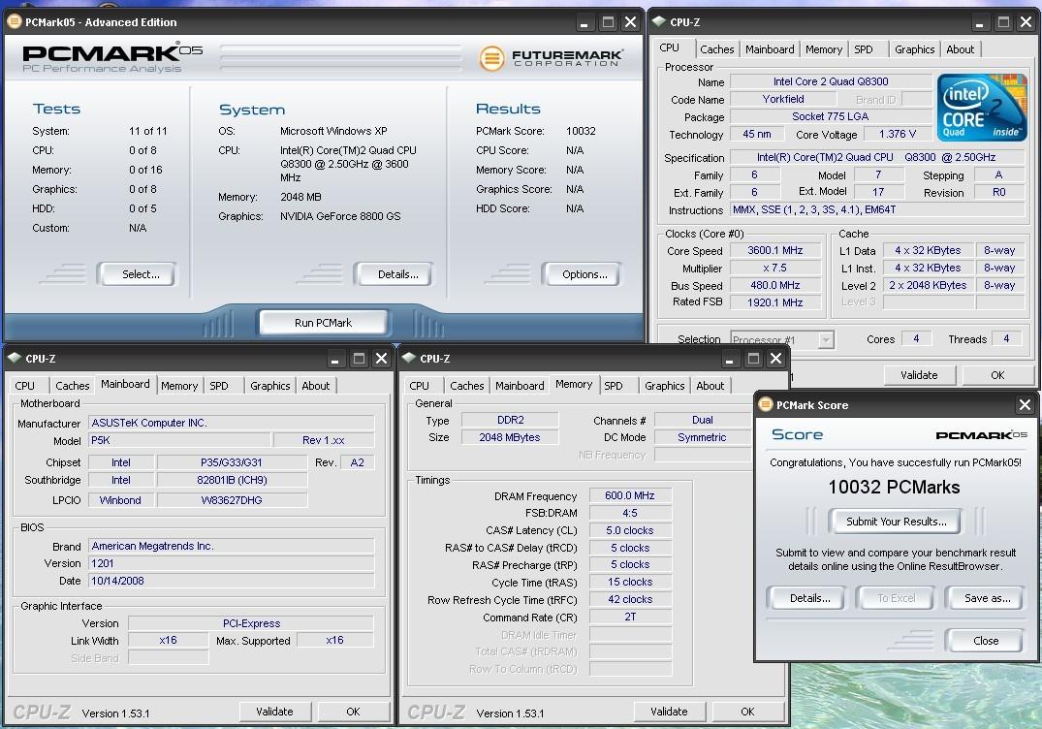1042x729 pixels.
Task: Click the motherboard Model P5K field
Action: [x=179, y=440]
